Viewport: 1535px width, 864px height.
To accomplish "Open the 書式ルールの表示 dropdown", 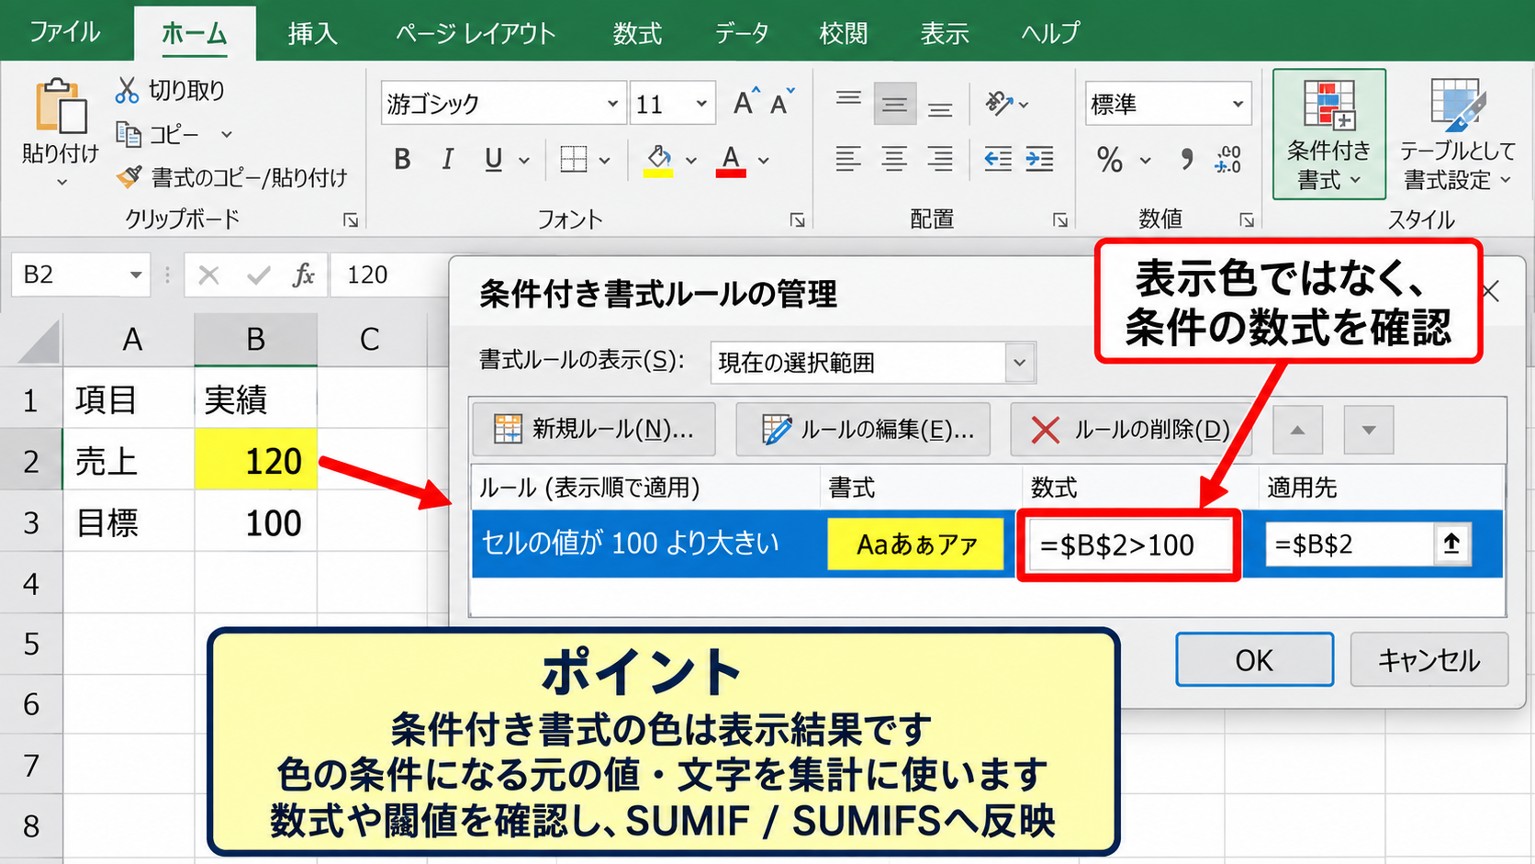I will [x=1019, y=362].
